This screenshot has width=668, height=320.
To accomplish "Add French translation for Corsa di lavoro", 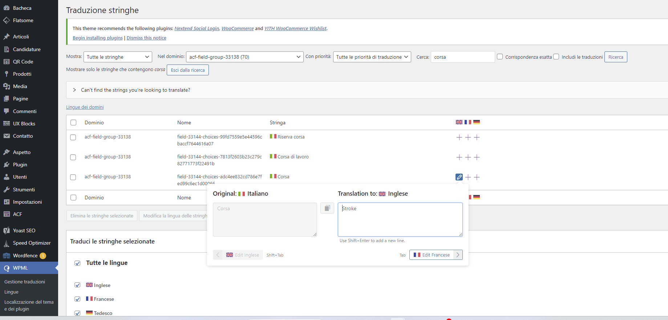I will tap(468, 157).
